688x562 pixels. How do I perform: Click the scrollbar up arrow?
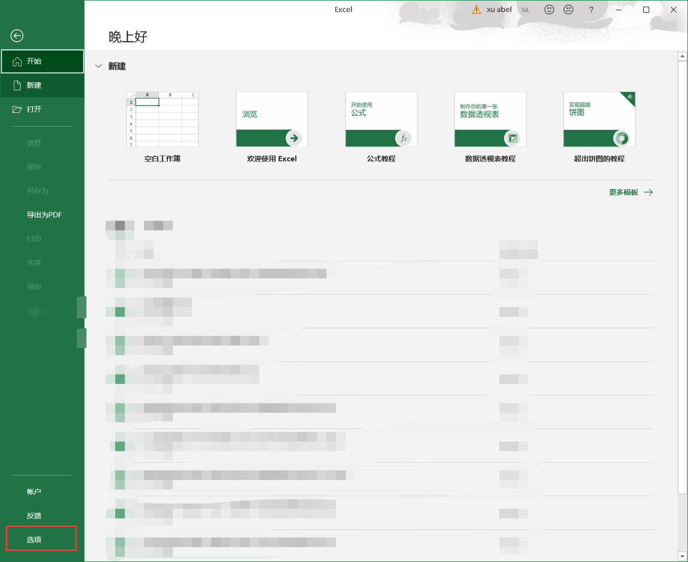tap(682, 56)
